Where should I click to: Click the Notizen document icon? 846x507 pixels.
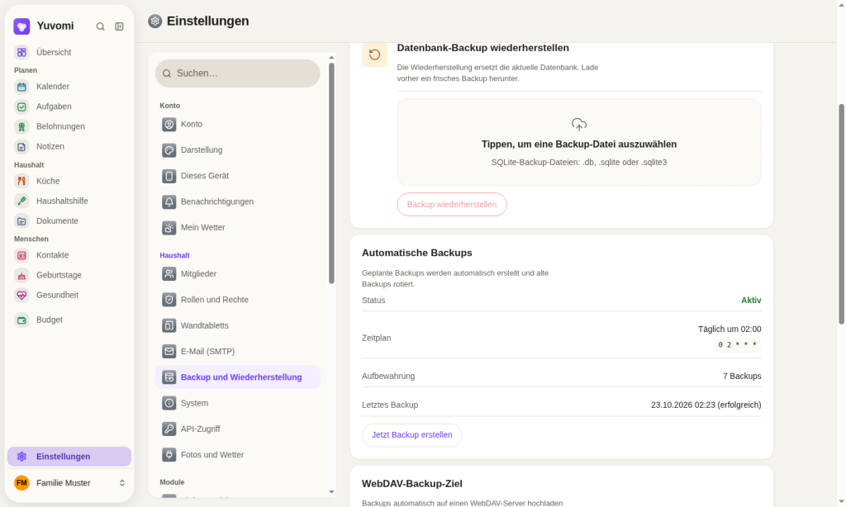[21, 146]
